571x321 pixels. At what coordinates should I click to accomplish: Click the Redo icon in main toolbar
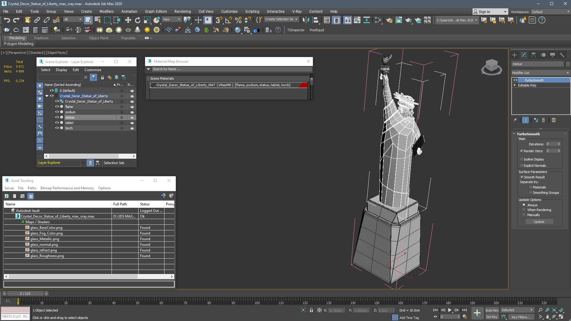(16, 20)
